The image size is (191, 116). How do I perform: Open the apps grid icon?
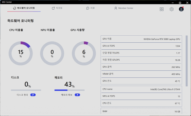(x=162, y=9)
